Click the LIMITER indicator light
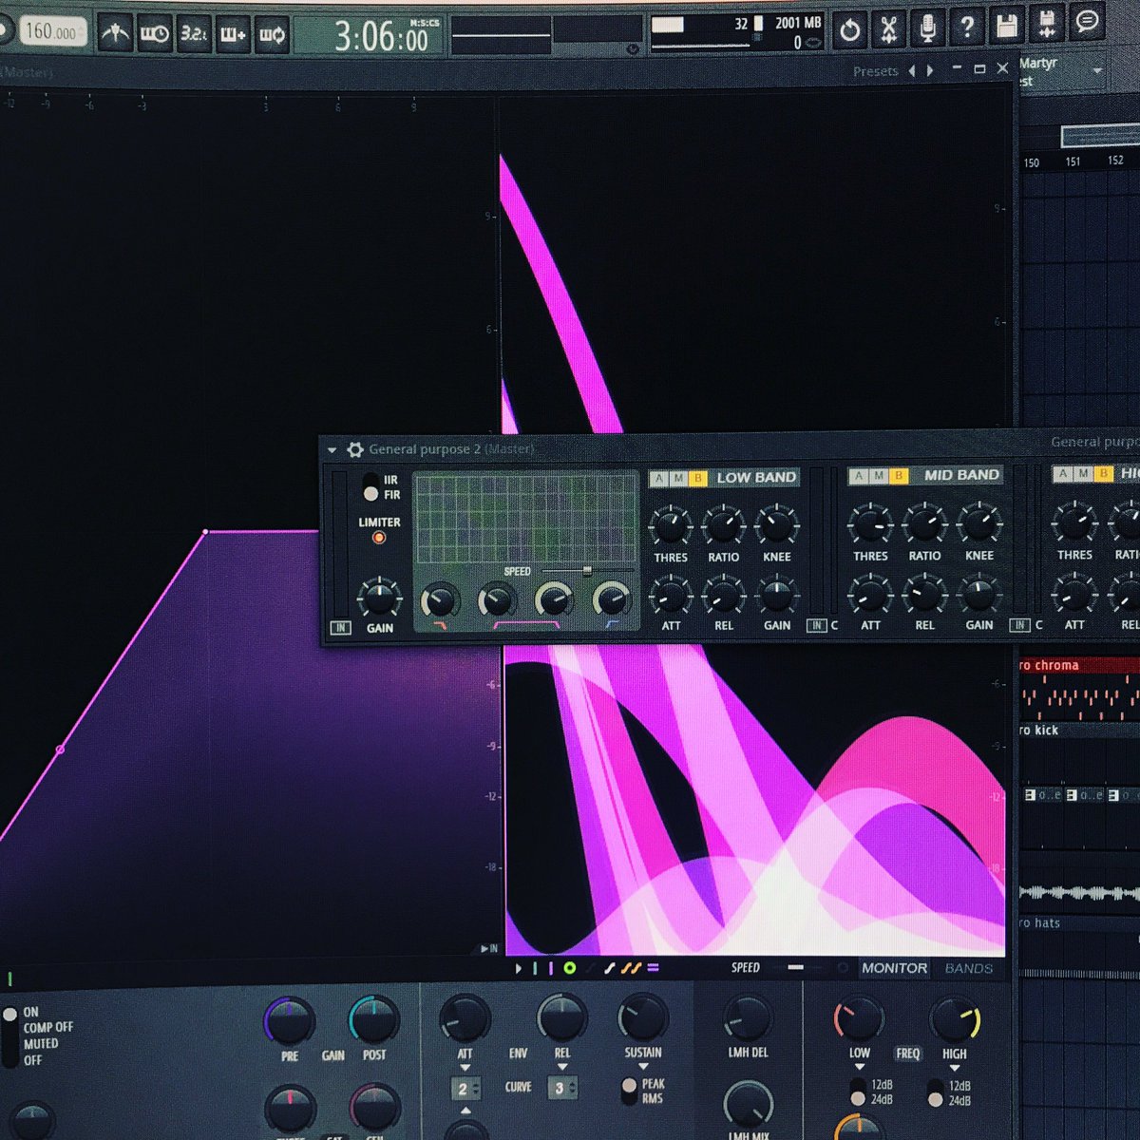The width and height of the screenshot is (1140, 1140). coord(378,538)
